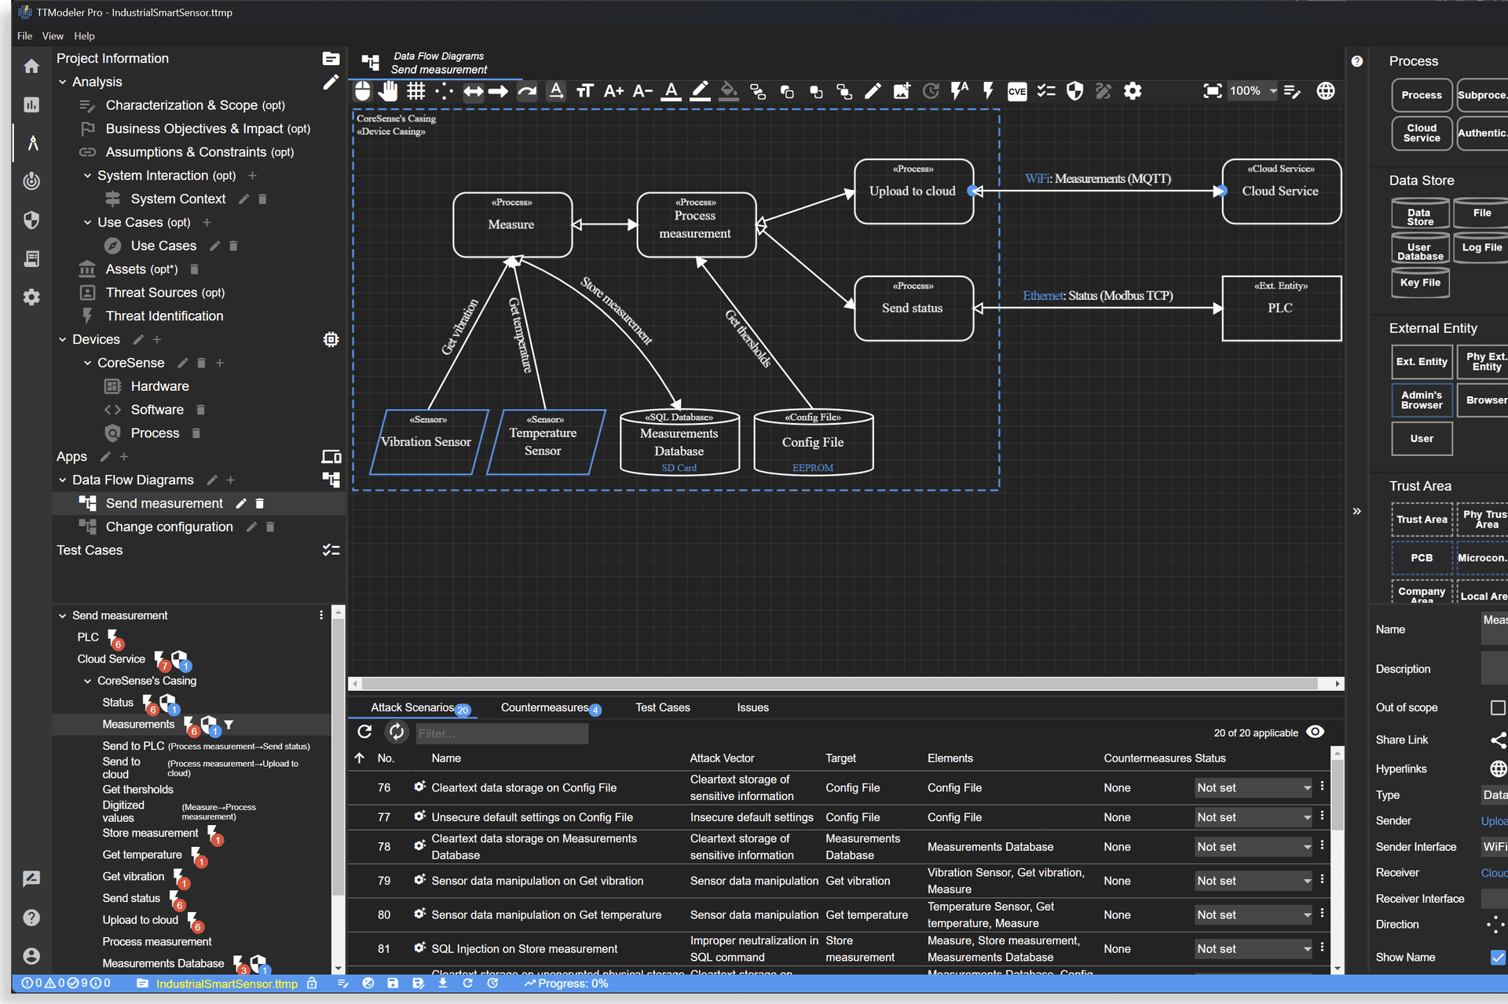Check the Out of scope checkbox
Screen dimensions: 1508x1004
click(x=1497, y=708)
